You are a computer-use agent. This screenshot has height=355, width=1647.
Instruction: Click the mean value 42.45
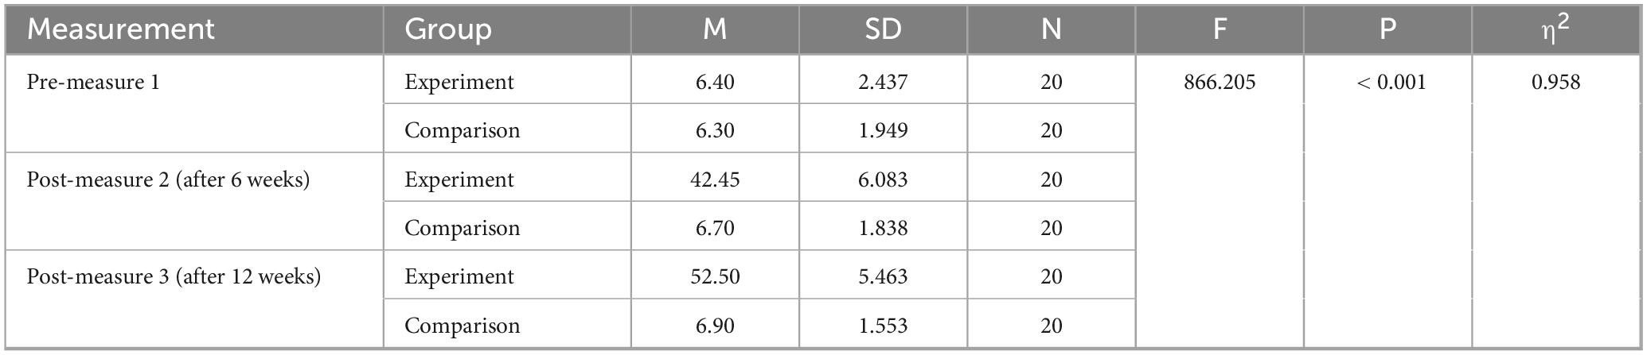[x=715, y=179]
